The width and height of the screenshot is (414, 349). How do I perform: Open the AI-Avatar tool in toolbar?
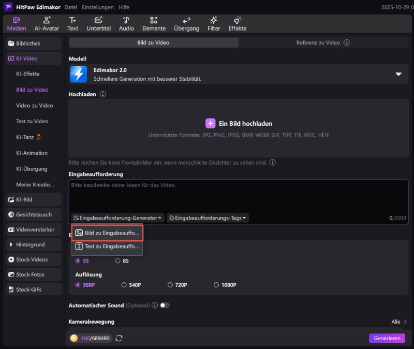click(x=47, y=24)
